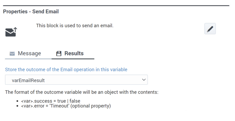
Task: Click 'This block is used to send an email' description
Action: [x=75, y=26]
